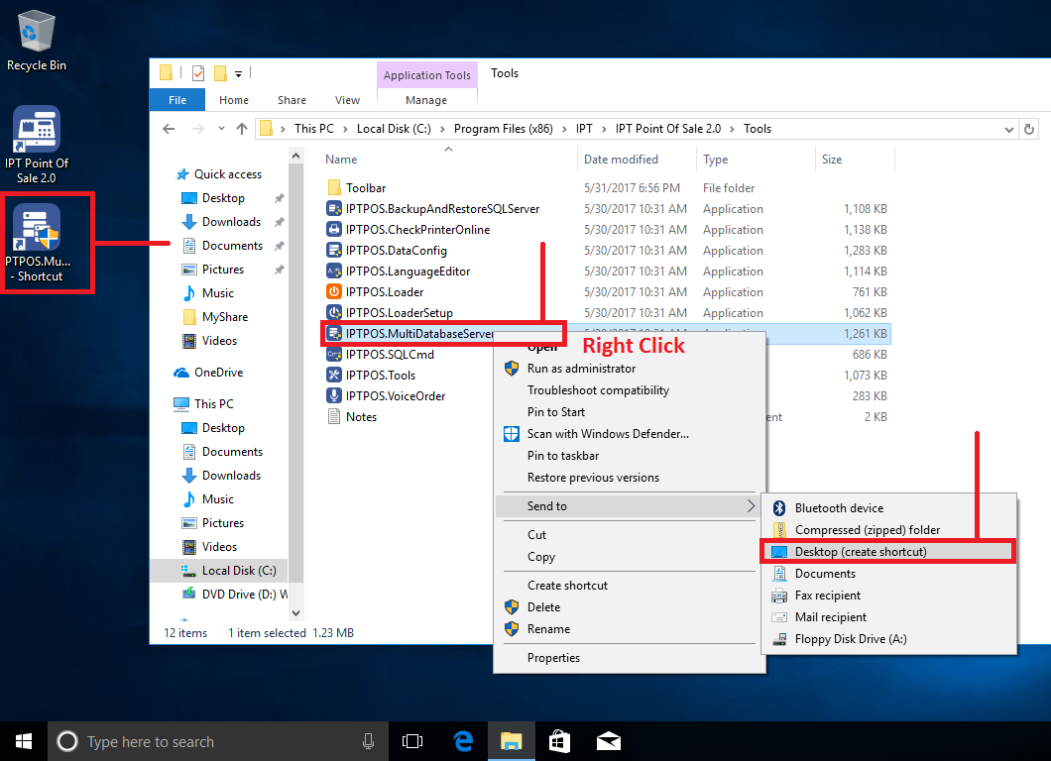Choose Create shortcut in context menu

coord(630,585)
